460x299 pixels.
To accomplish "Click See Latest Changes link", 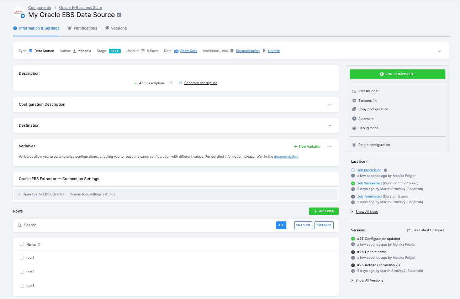I will pyautogui.click(x=428, y=230).
